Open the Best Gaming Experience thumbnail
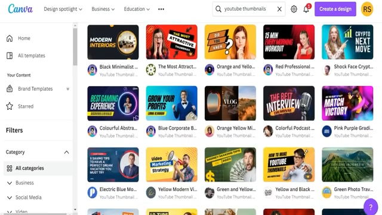This screenshot has width=382, height=215. [x=113, y=103]
